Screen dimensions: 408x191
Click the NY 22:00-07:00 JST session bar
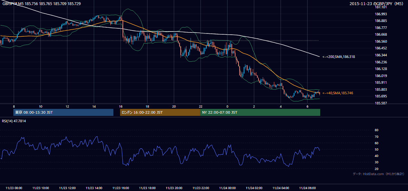(260, 112)
